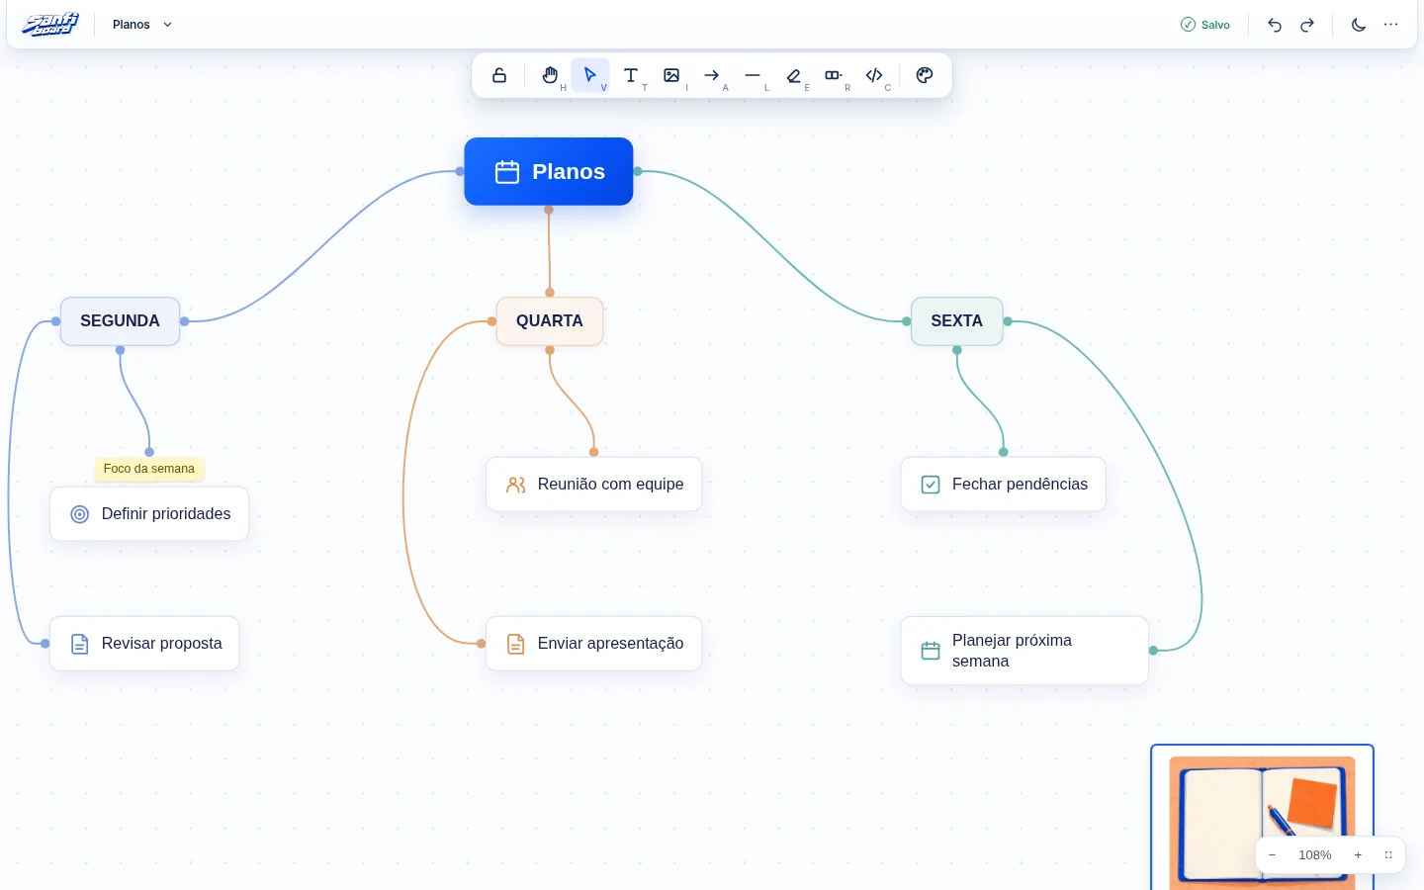Select the Planos root node

549,172
